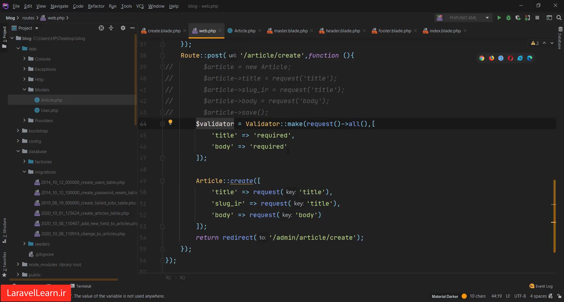Collapse the migrations folder
Image resolution: width=564 pixels, height=302 pixels.
point(24,172)
